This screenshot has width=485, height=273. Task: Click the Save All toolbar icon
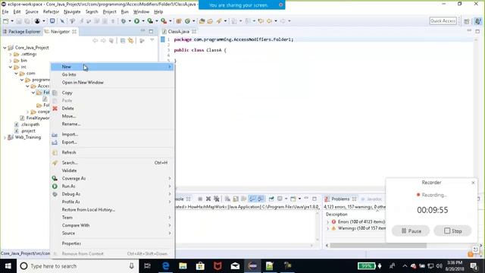27,21
